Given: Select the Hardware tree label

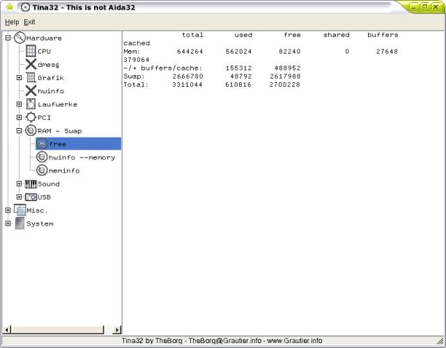Looking at the screenshot, I should 44,38.
